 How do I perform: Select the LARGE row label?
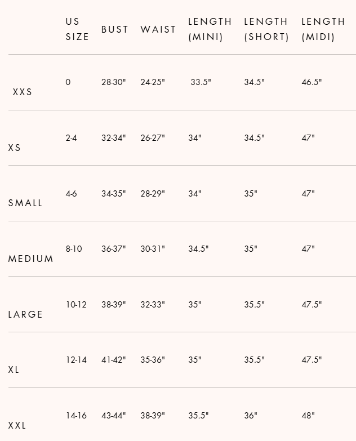click(x=25, y=314)
